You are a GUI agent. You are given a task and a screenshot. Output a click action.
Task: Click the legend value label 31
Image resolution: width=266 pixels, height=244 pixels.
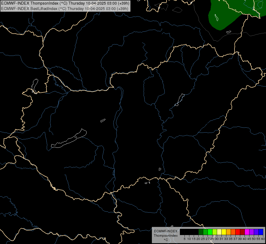coord(221,239)
